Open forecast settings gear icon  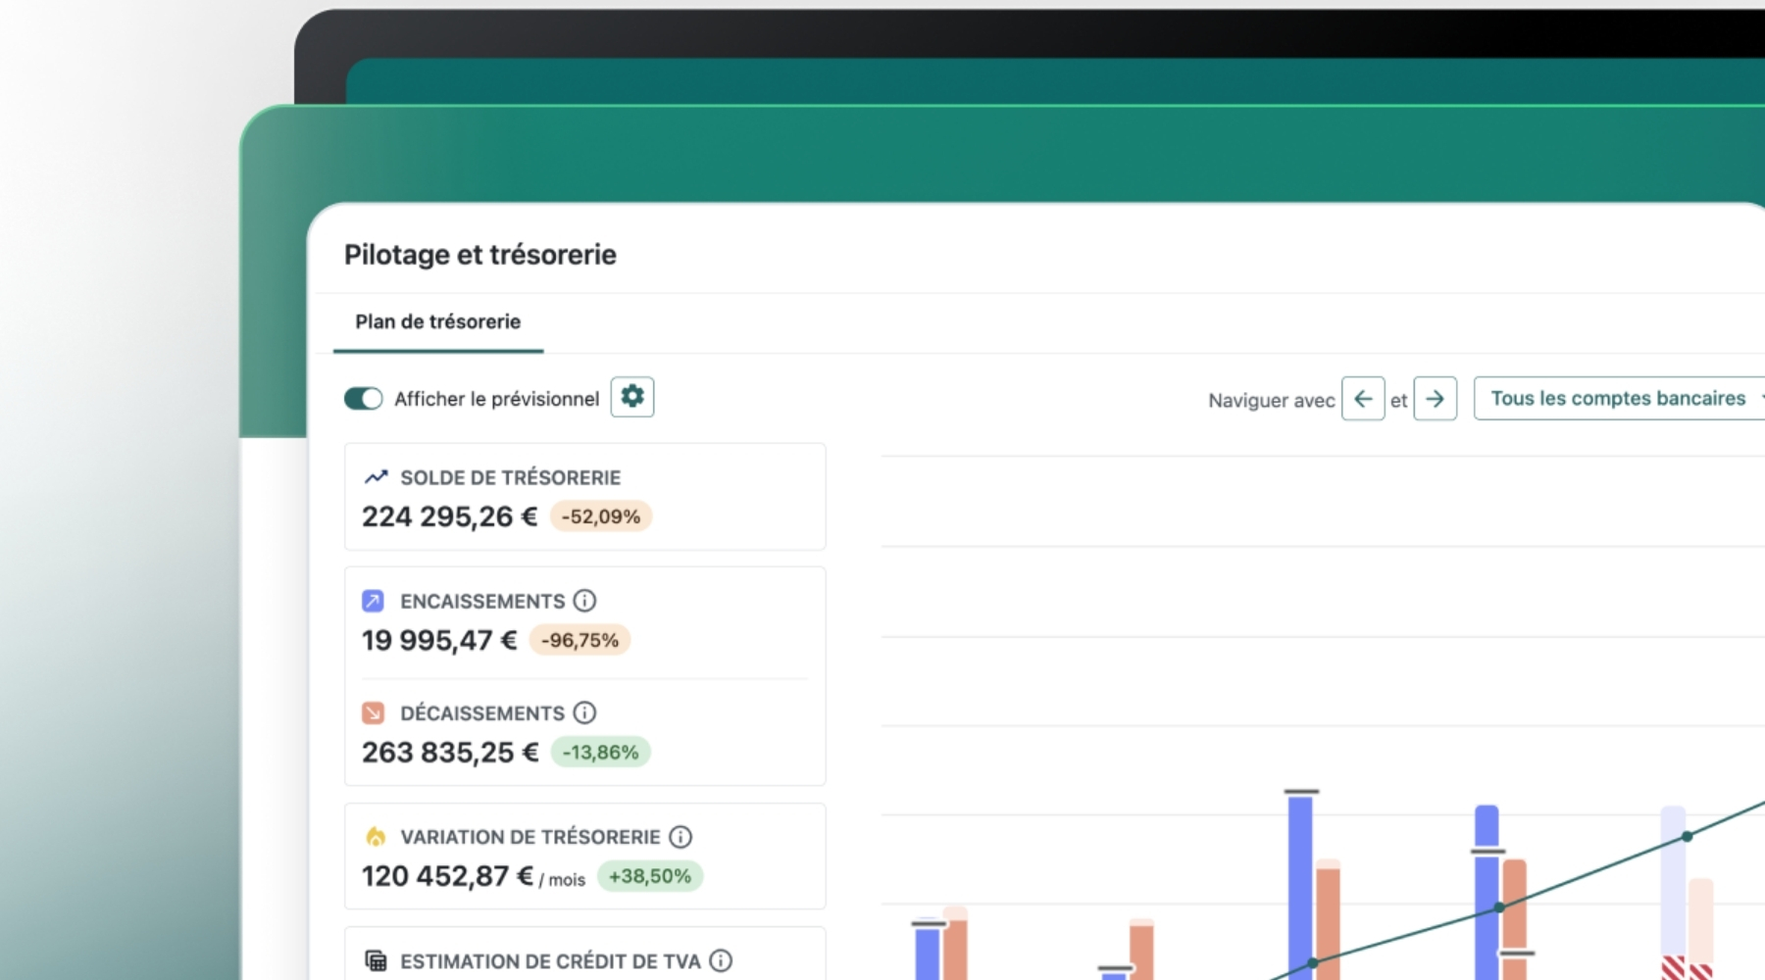pos(632,397)
